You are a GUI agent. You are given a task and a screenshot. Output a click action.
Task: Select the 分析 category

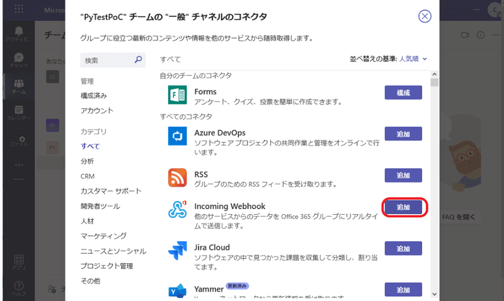(x=87, y=161)
